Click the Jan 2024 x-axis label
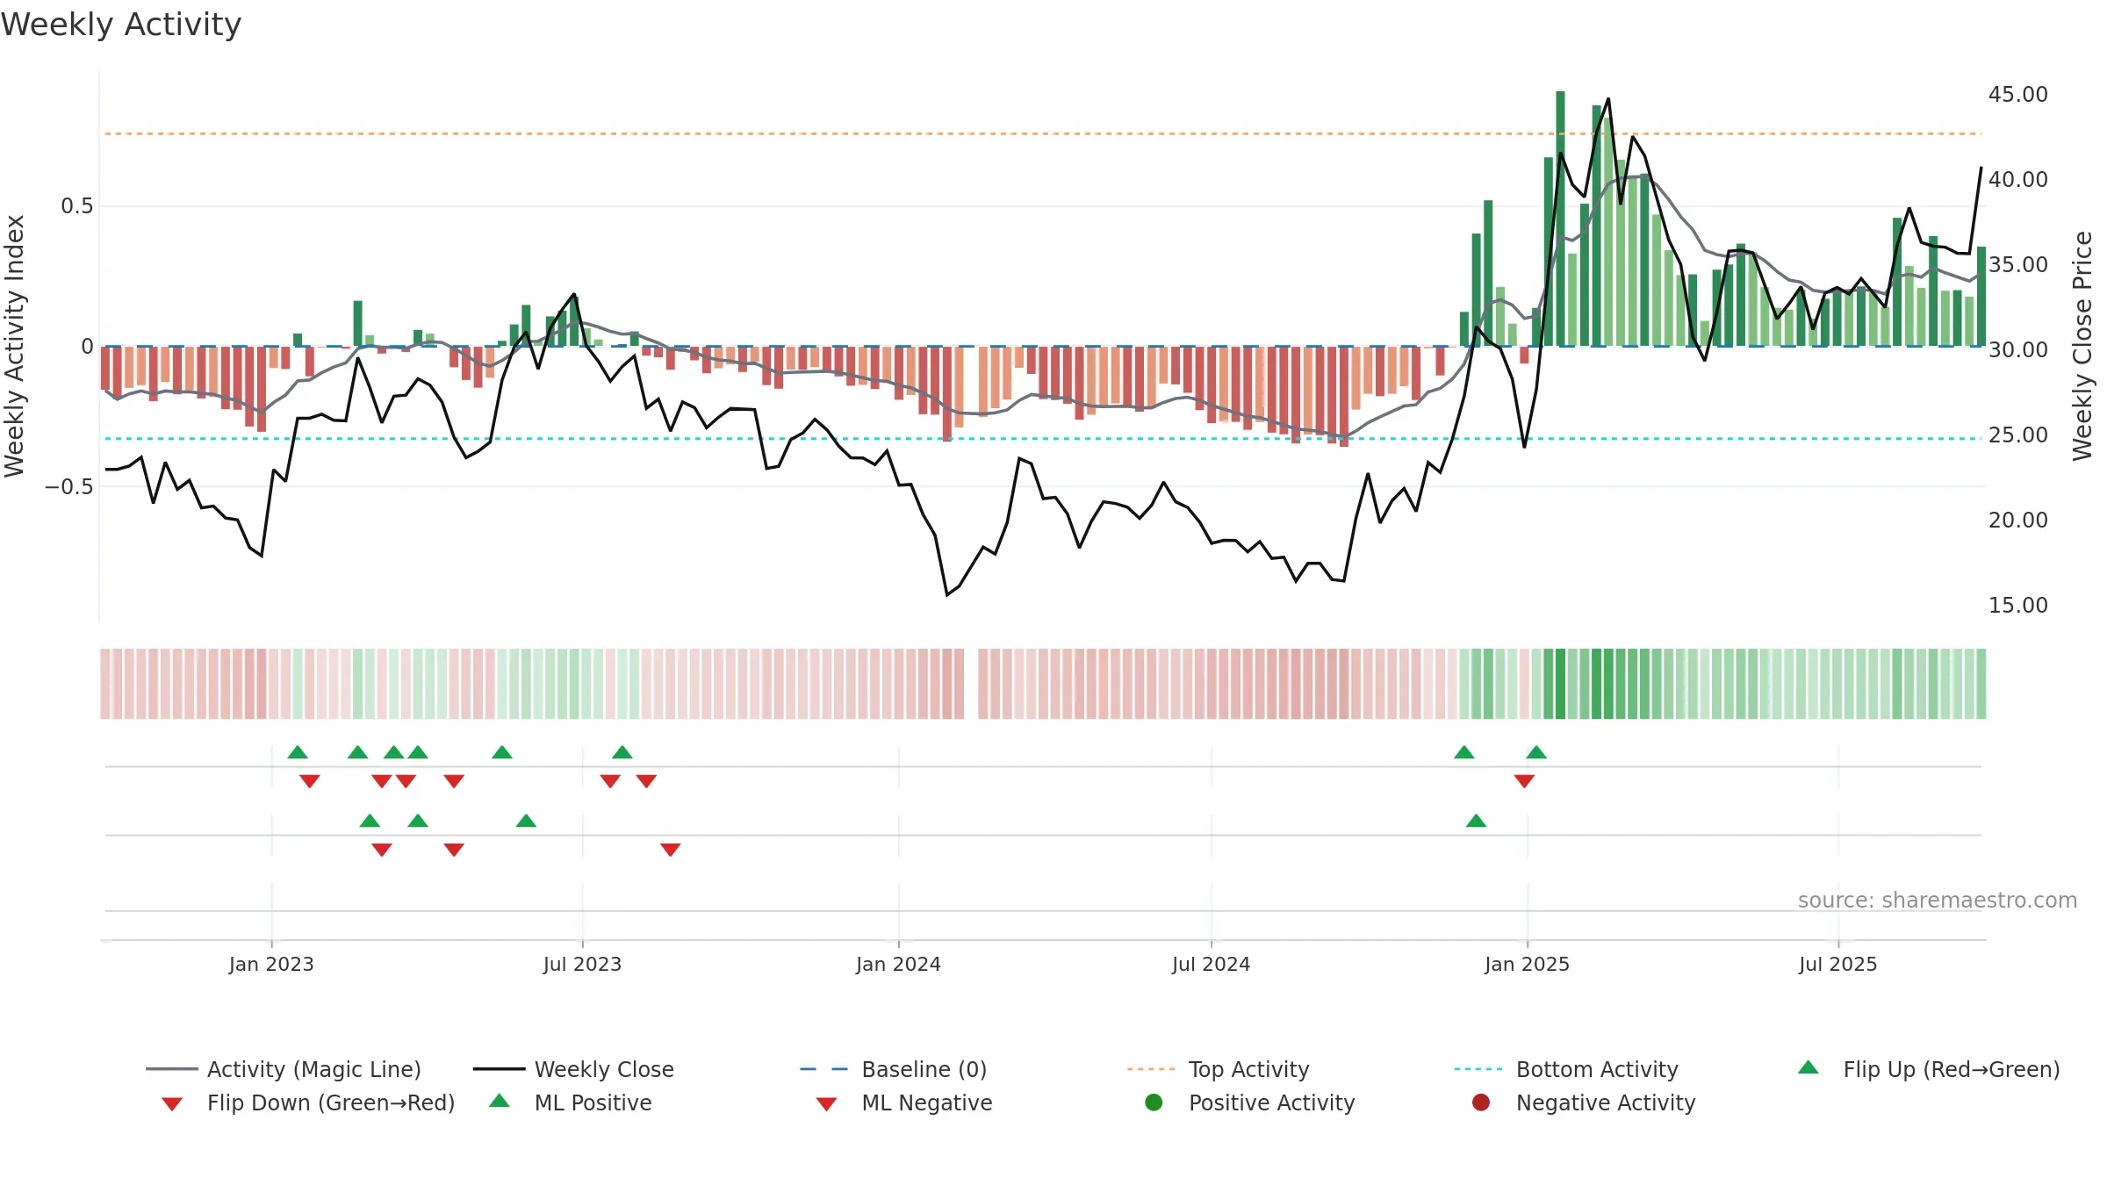The width and height of the screenshot is (2107, 1185). point(898,964)
